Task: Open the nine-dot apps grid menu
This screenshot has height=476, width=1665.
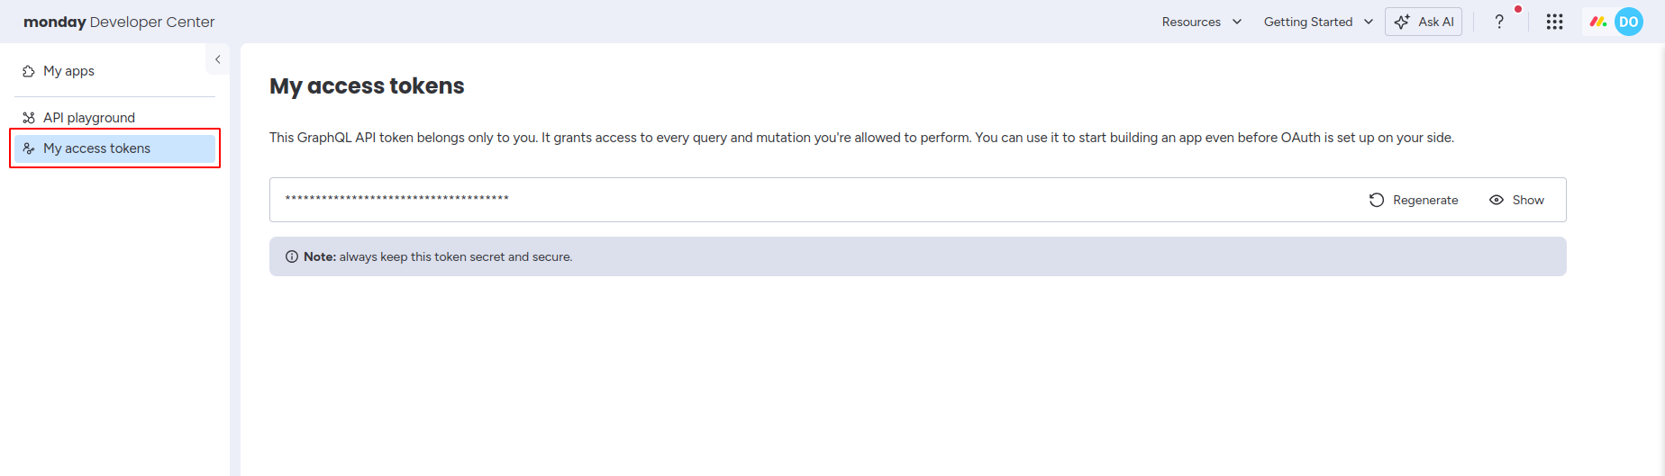Action: [x=1554, y=22]
